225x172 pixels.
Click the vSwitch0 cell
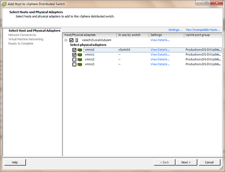(x=124, y=50)
